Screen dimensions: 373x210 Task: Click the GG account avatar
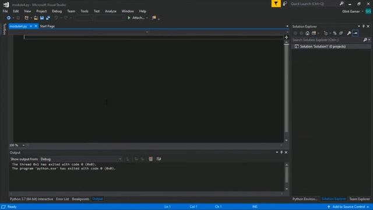368,12
